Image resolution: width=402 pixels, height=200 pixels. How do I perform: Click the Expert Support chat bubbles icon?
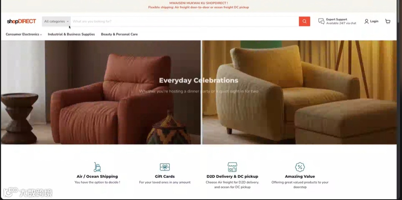(x=321, y=21)
